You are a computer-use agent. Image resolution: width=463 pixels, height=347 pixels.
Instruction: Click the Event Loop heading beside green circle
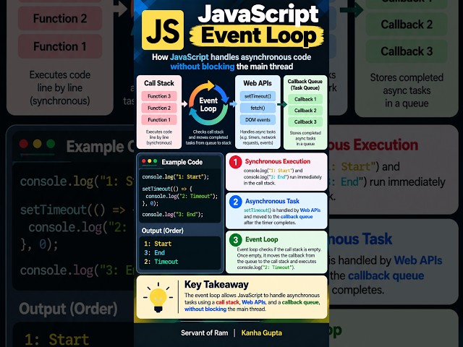coord(262,239)
